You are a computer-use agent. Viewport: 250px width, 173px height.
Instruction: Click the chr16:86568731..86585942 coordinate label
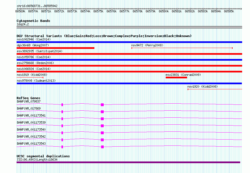tap(37, 6)
